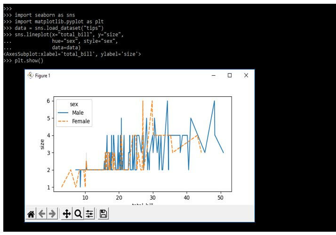Go back to previous view arrow
336x235 pixels.
(41, 213)
